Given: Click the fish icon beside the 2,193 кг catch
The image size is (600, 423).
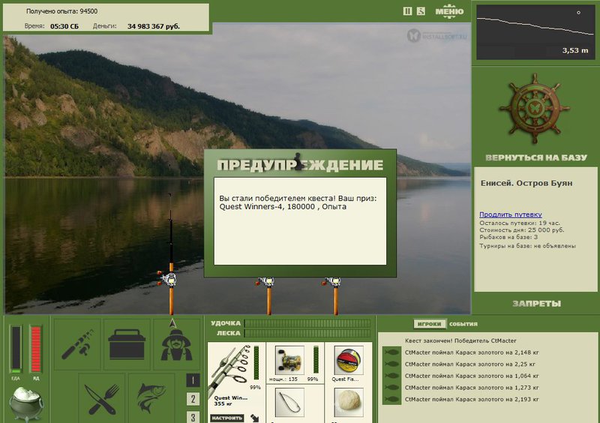Looking at the screenshot, I should (x=391, y=399).
